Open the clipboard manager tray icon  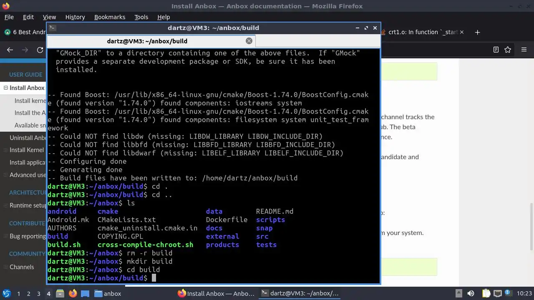(x=486, y=293)
